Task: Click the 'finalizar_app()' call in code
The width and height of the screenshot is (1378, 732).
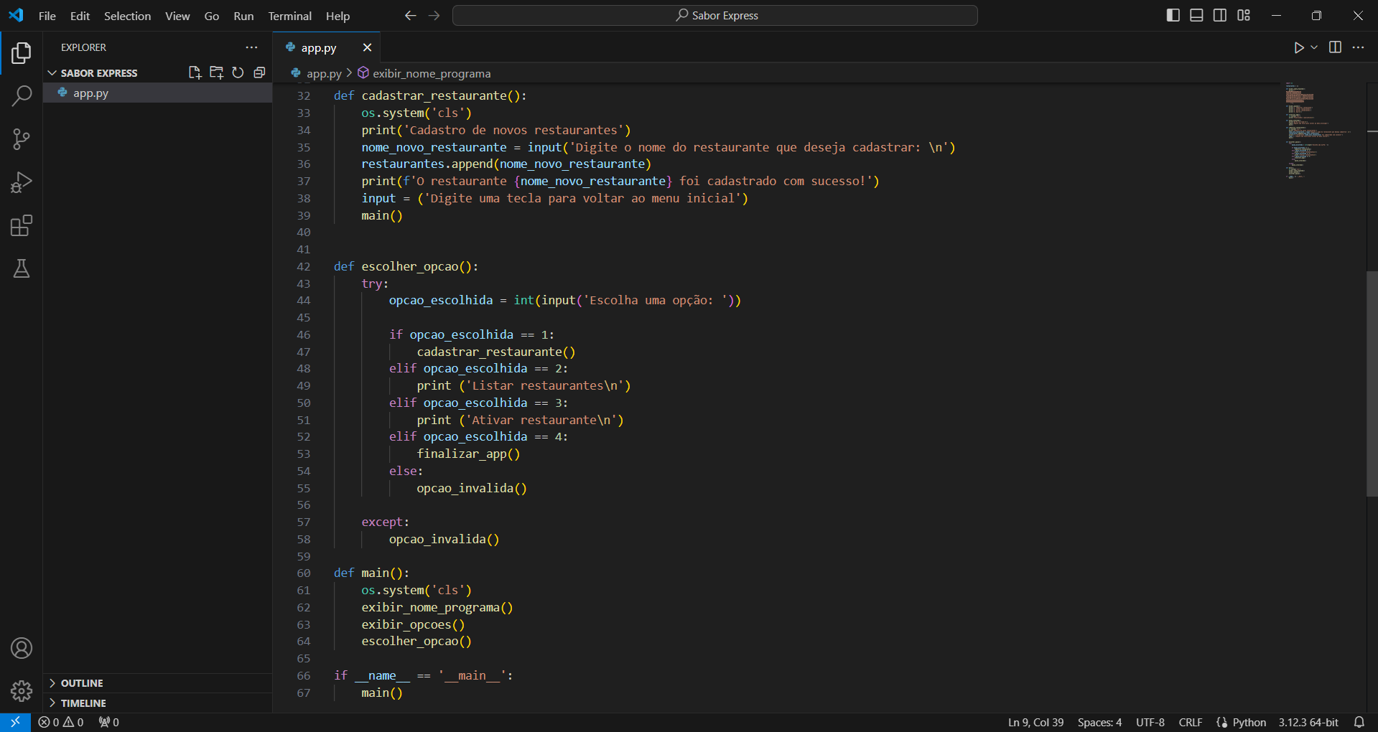Action: click(x=468, y=454)
